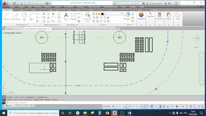Viewport: 206px width, 116px height.
Task: Click the МОДЕЛЬ button in status bar
Action: (x=107, y=106)
